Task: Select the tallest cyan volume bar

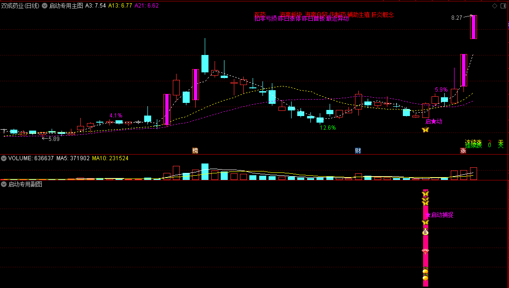Action: (x=205, y=171)
